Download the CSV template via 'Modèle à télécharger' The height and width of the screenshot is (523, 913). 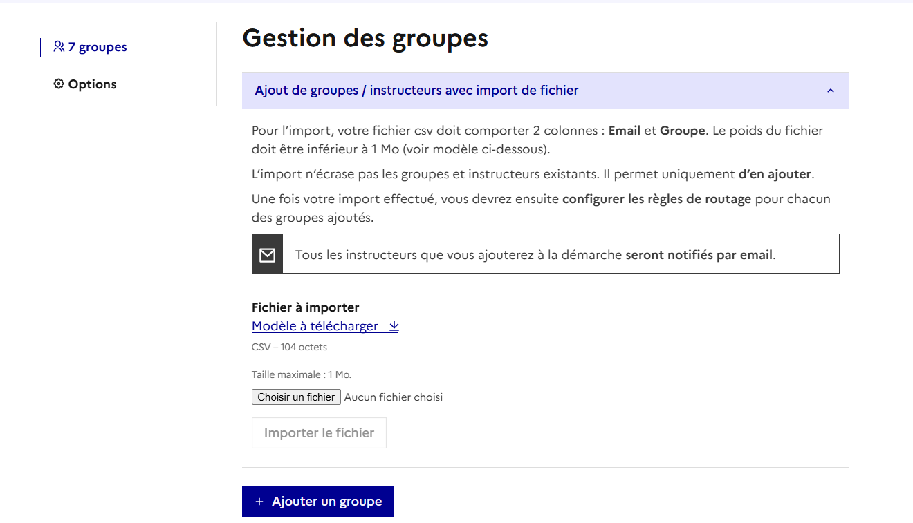(315, 326)
